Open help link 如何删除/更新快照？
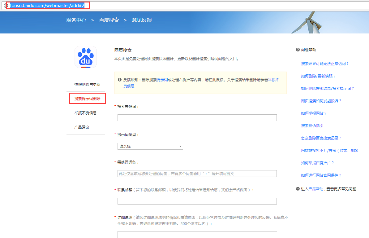This screenshot has height=238, width=369. tap(318, 76)
